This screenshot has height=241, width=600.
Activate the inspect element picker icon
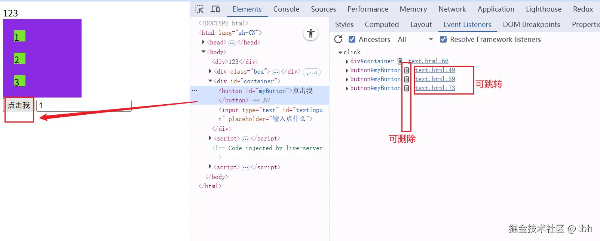point(200,9)
